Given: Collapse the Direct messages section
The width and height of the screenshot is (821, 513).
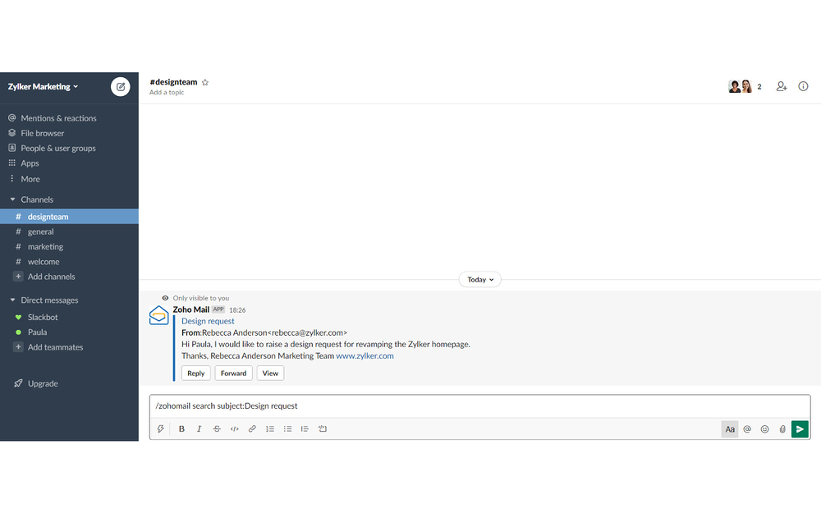Looking at the screenshot, I should point(12,300).
